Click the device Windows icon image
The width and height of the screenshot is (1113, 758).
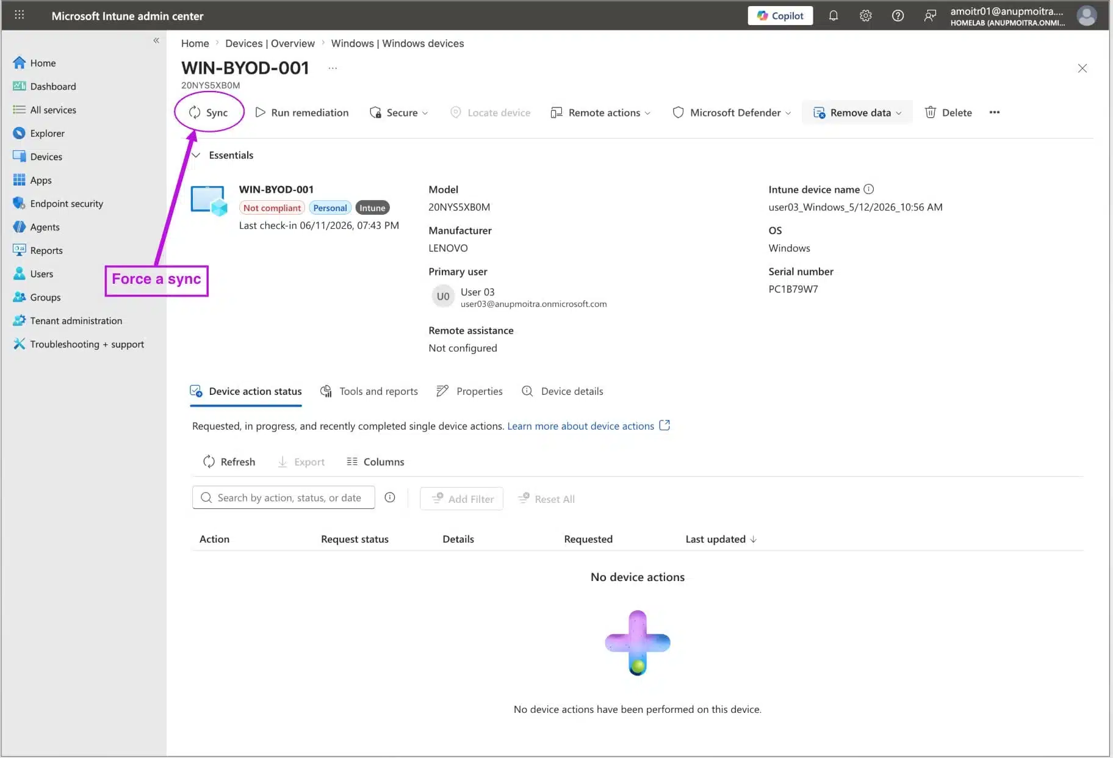tap(209, 201)
